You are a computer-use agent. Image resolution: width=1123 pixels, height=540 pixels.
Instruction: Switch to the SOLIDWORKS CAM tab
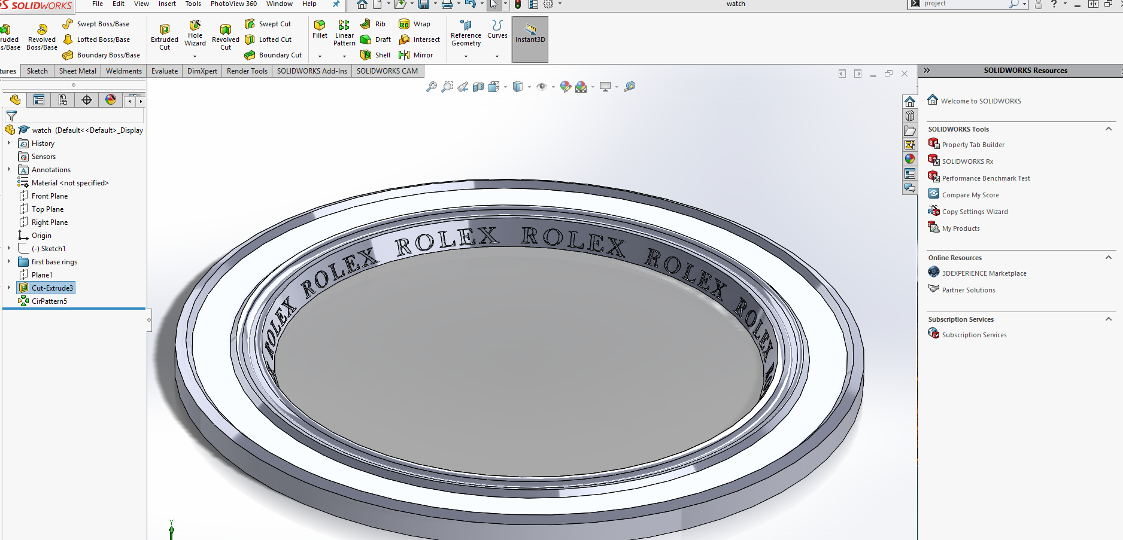387,71
